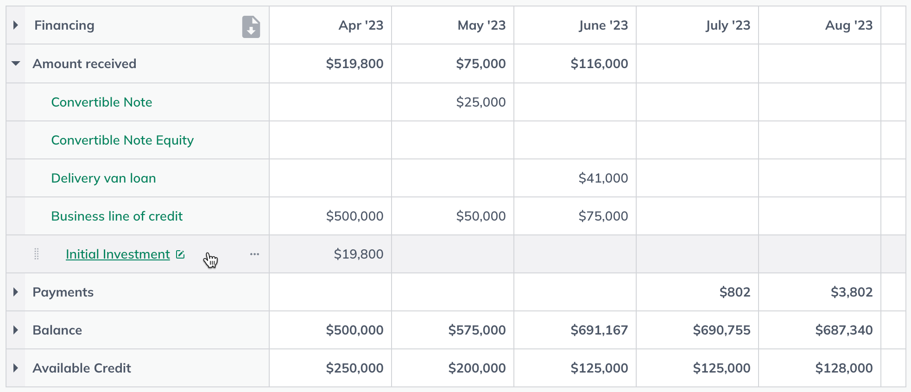Viewport: 911px width, 392px height.
Task: Click the Apr '23 Business line of credit $500,000 cell
Action: (330, 216)
